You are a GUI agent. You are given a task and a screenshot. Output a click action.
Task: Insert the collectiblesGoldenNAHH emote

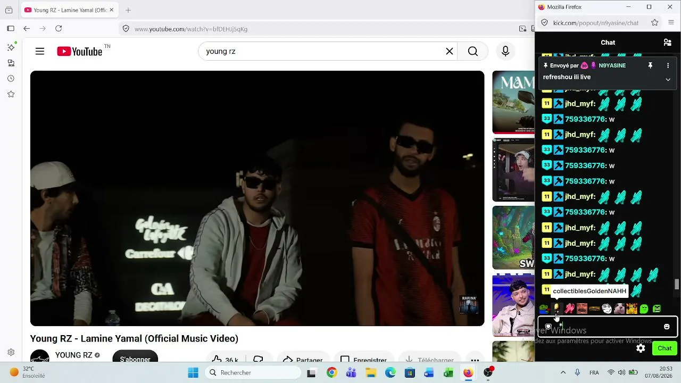pos(557,309)
